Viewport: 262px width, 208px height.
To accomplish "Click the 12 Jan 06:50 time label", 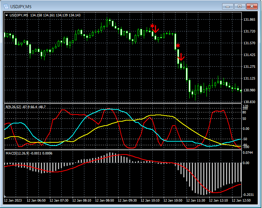I will [36, 200].
